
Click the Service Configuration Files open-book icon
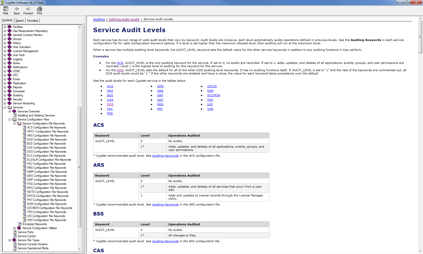(x=15, y=119)
